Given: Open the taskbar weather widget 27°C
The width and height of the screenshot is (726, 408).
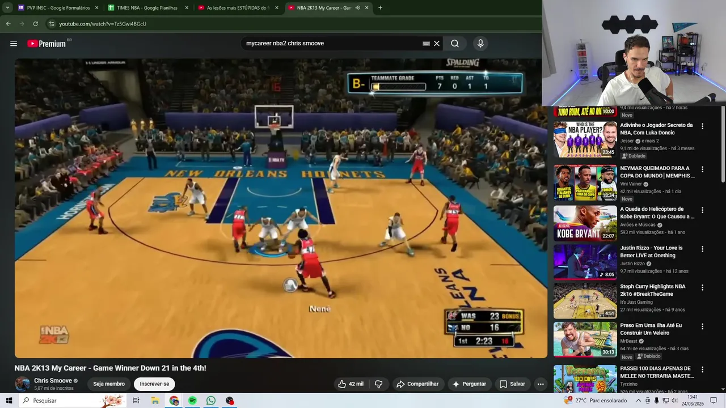Looking at the screenshot, I should click(596, 401).
